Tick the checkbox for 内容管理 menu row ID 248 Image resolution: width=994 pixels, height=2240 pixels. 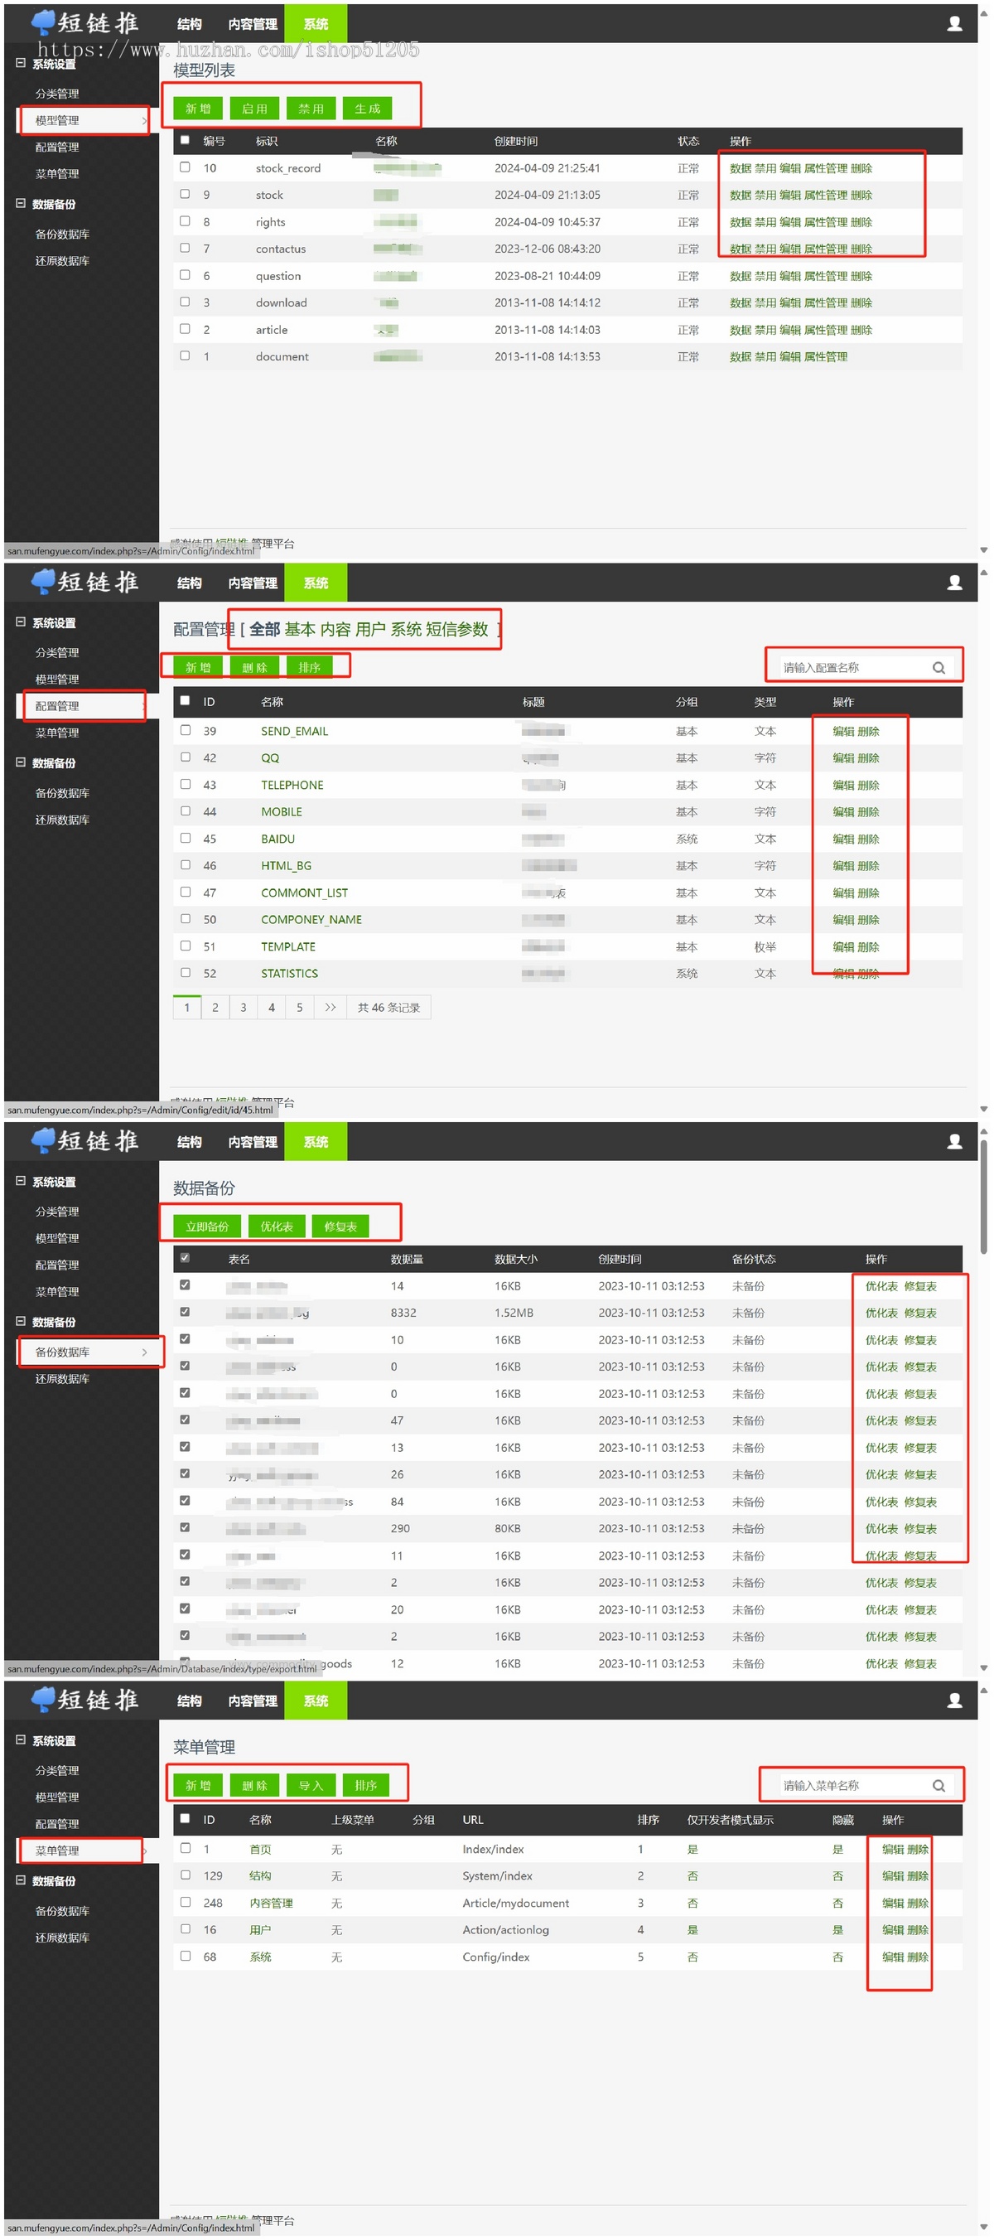185,1903
